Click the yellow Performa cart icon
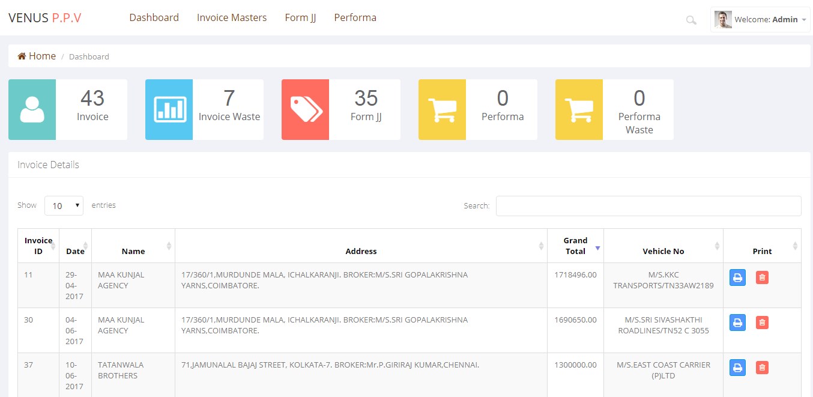 tap(442, 109)
